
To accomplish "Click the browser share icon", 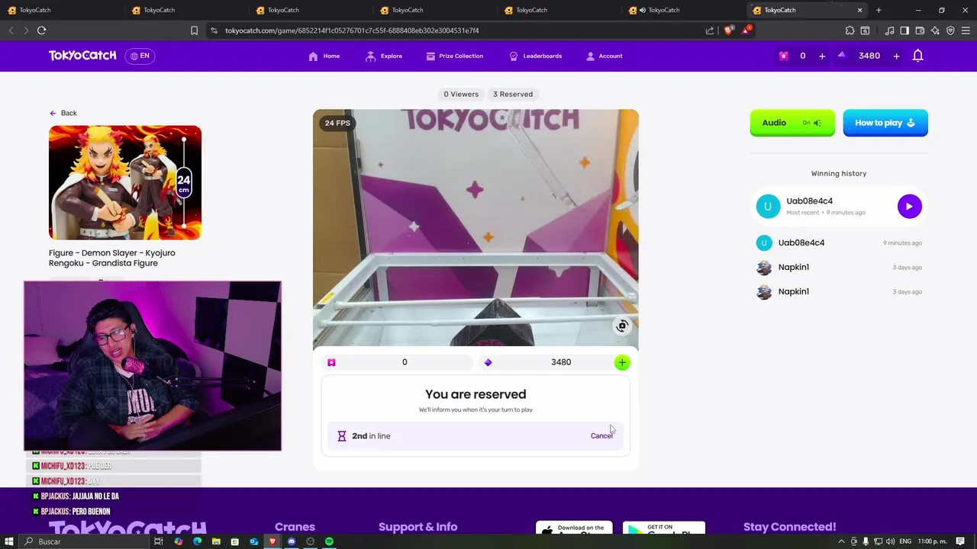I will click(x=710, y=30).
